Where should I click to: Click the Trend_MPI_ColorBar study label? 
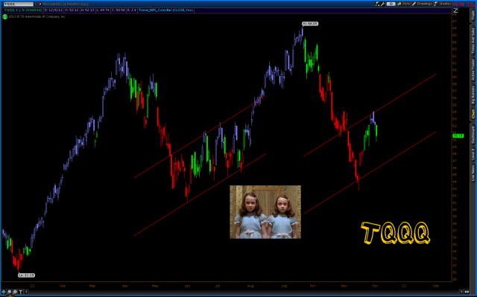click(x=165, y=10)
